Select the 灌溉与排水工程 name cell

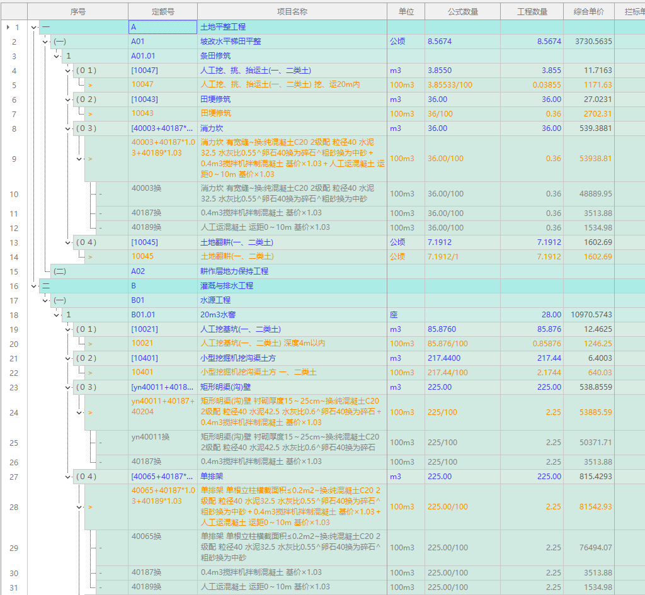[x=292, y=286]
